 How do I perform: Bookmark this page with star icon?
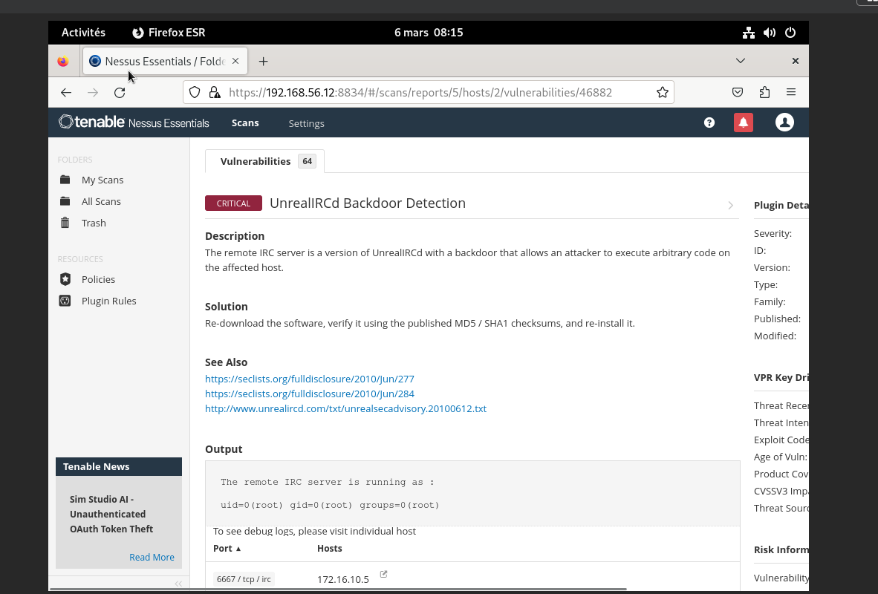[x=663, y=92]
